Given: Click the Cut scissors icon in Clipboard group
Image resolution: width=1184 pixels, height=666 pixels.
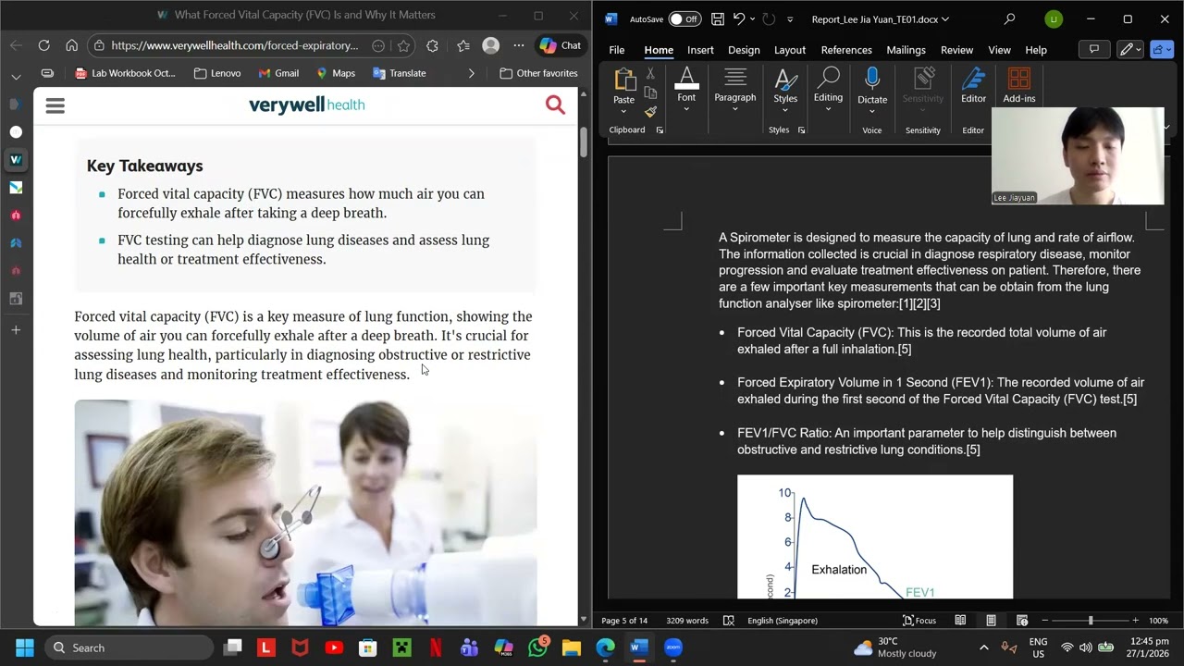Looking at the screenshot, I should pyautogui.click(x=650, y=73).
